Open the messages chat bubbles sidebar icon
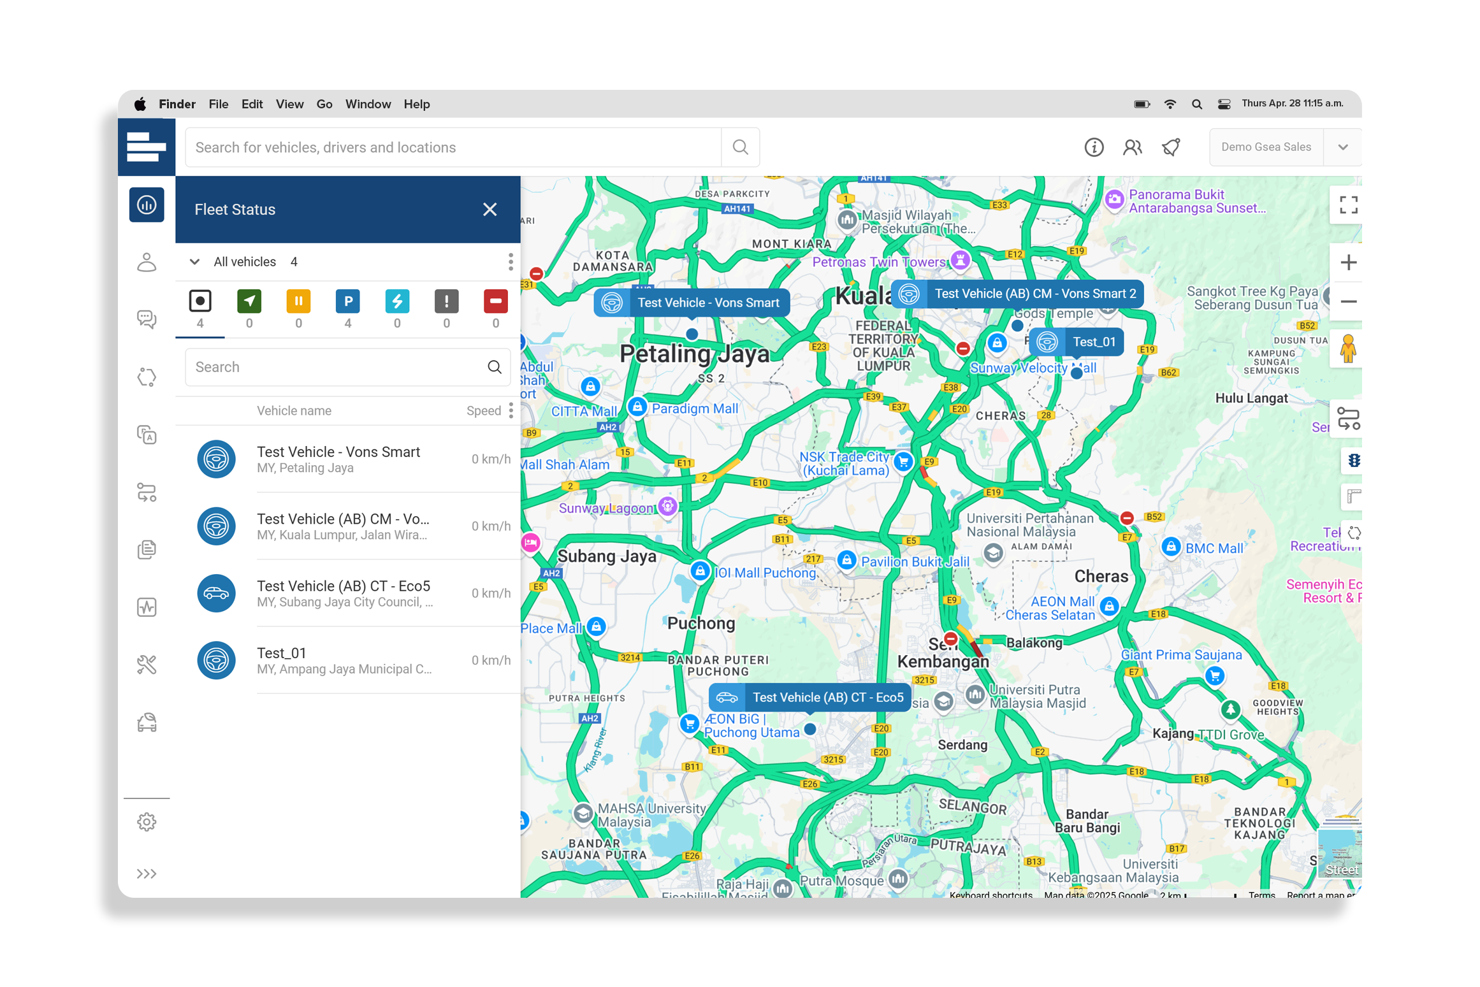 pos(147,319)
